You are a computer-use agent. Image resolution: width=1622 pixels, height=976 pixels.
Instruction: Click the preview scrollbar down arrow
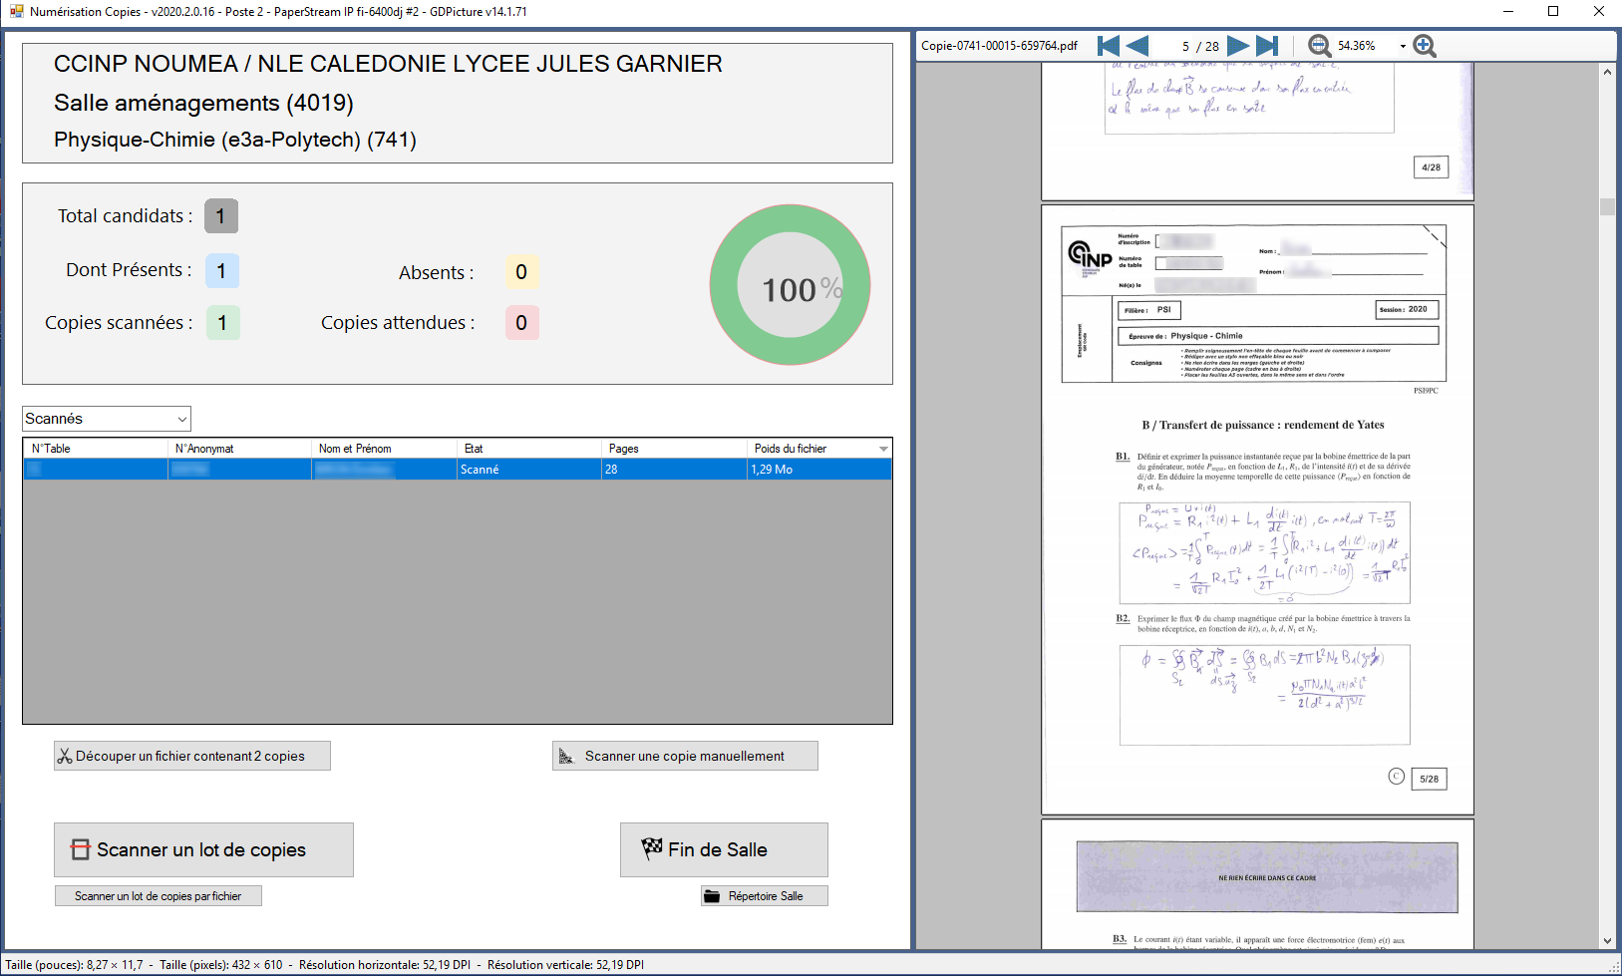click(1607, 940)
